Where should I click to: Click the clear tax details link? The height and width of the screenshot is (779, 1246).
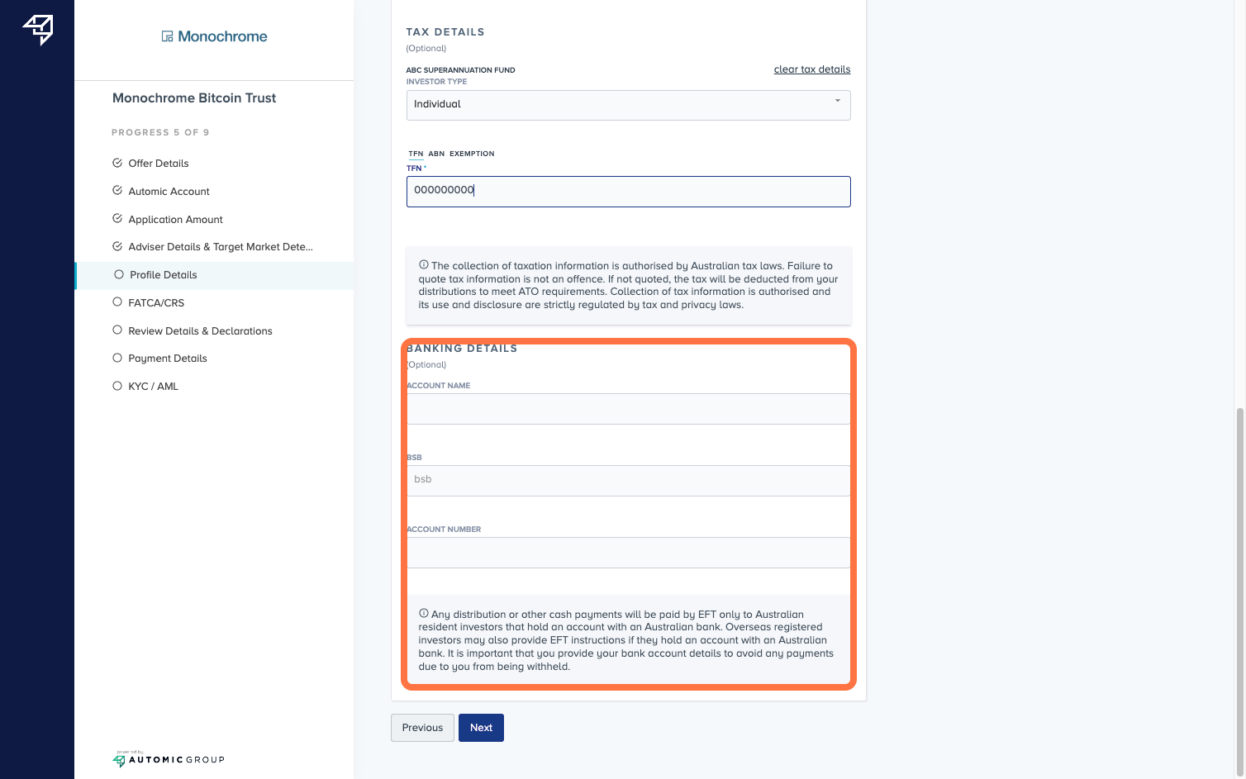click(x=812, y=69)
